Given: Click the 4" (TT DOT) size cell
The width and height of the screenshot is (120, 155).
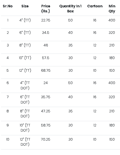Looking at the screenshot, I should (25, 85).
